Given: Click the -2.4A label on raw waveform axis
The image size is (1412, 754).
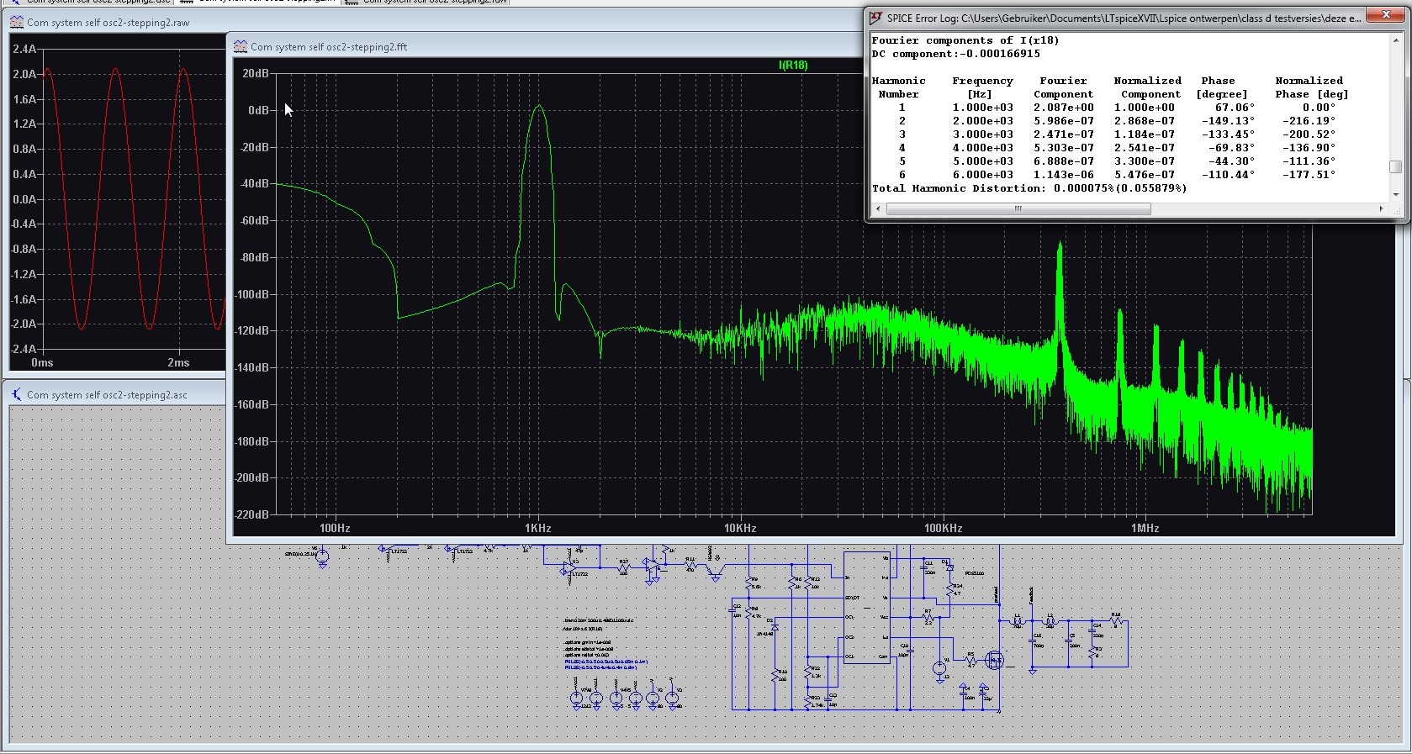Looking at the screenshot, I should 24,349.
